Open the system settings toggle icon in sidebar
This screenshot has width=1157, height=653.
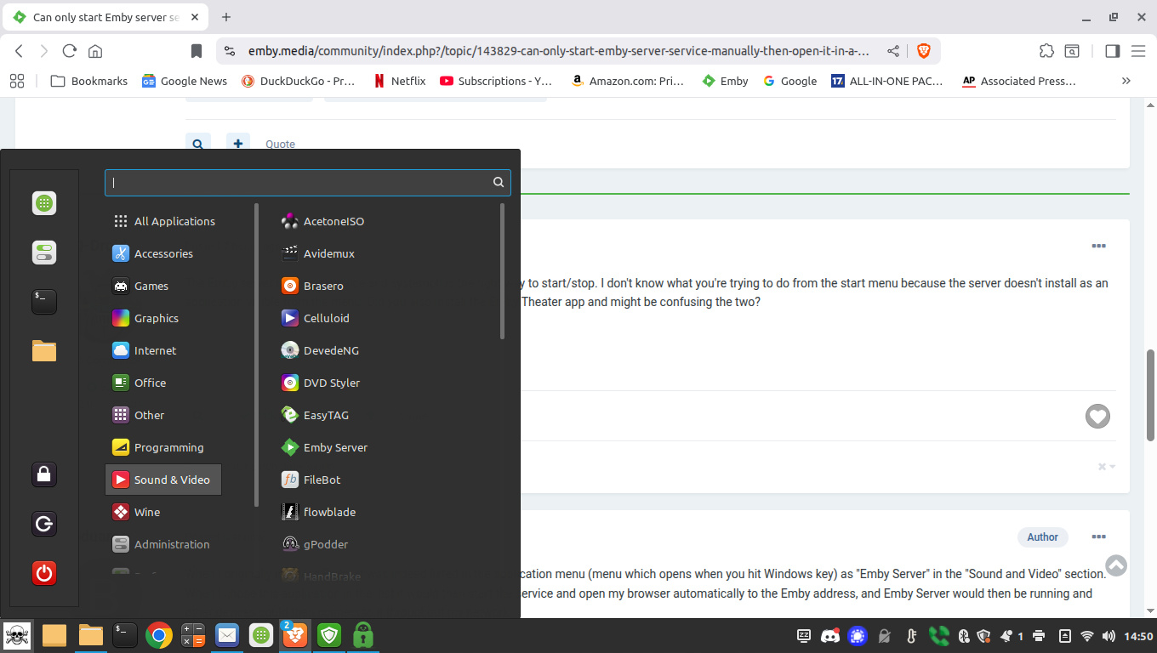coord(44,253)
